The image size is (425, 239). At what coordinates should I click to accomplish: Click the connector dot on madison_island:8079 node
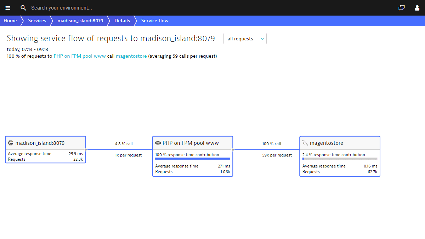click(x=86, y=149)
